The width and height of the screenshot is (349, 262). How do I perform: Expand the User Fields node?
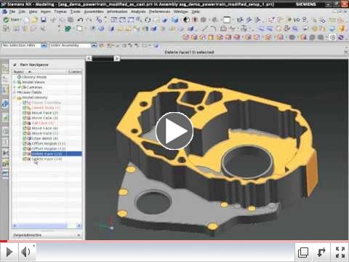[15, 92]
